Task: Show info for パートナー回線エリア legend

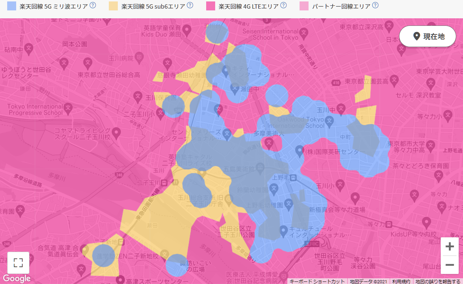Action: pyautogui.click(x=375, y=5)
